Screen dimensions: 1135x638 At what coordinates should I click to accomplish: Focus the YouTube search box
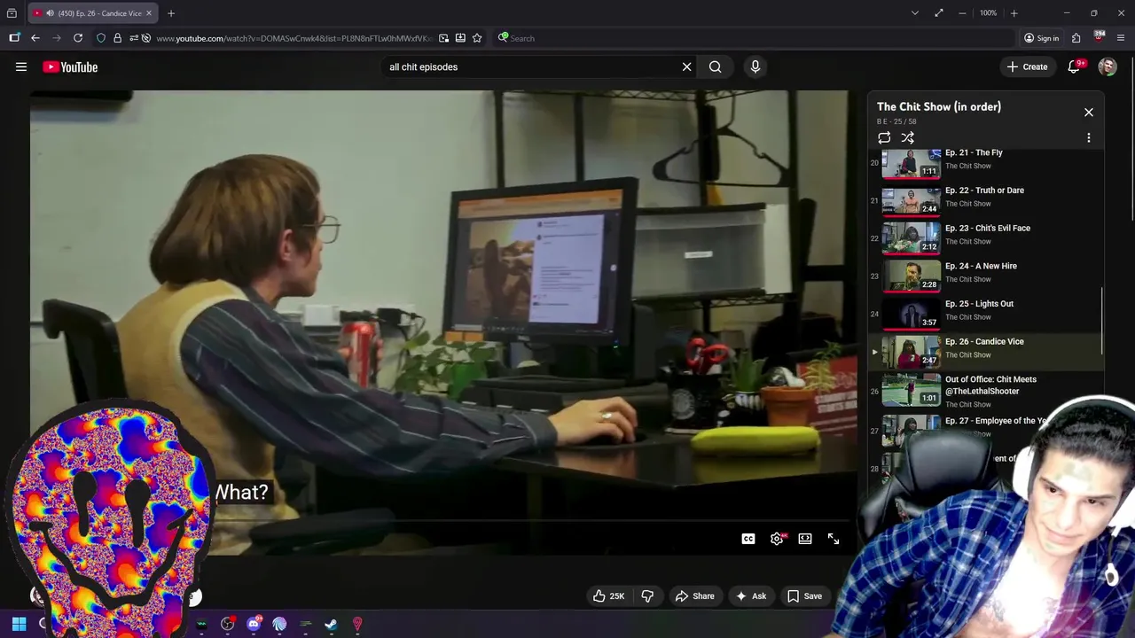click(x=532, y=66)
